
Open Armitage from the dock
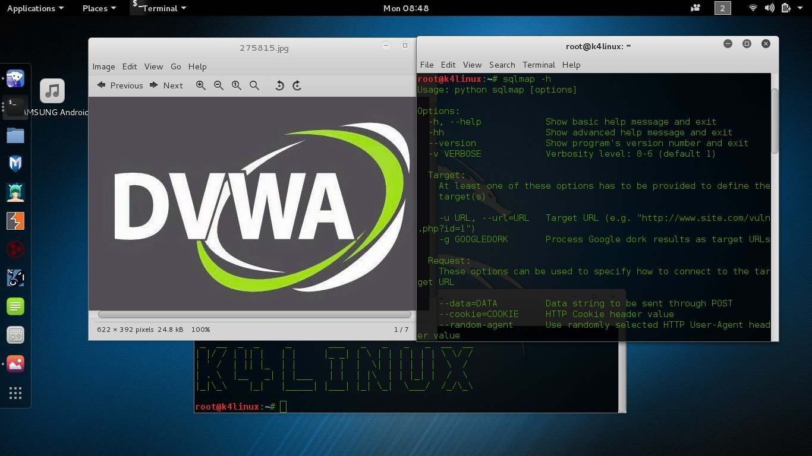15,192
